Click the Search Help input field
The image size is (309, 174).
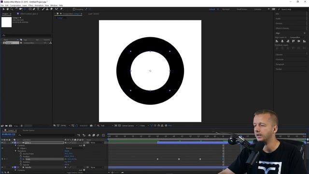click(293, 9)
